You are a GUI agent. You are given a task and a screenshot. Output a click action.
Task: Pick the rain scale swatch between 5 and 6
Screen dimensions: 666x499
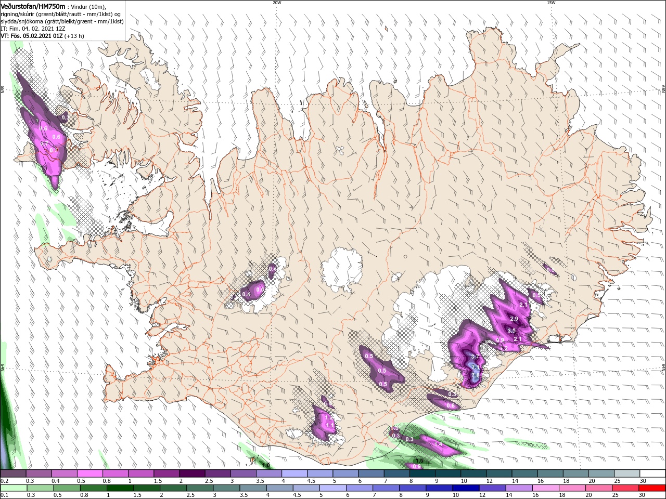[332, 488]
